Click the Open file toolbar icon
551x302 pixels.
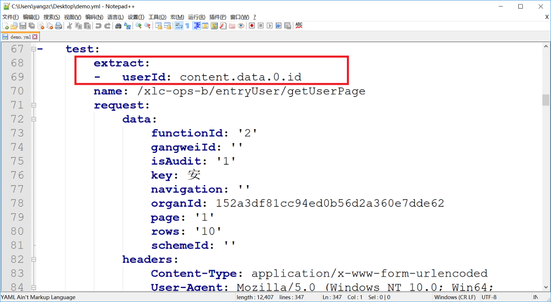(x=14, y=26)
